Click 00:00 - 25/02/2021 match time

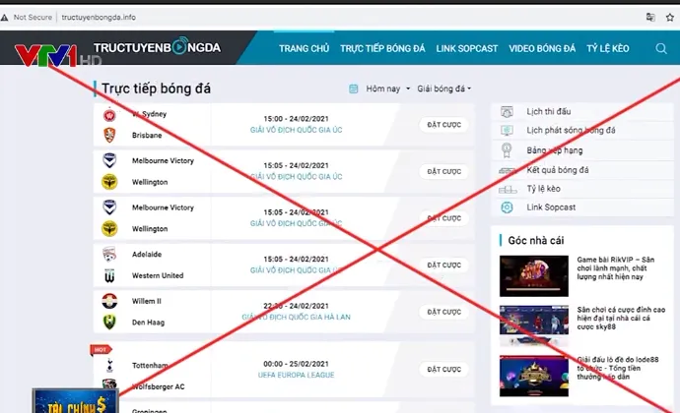click(x=297, y=364)
